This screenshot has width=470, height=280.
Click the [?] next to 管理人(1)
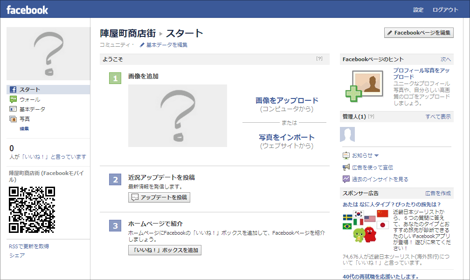pos(371,117)
